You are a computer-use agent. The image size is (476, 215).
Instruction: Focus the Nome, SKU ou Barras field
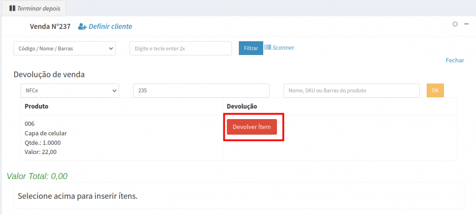coord(351,90)
